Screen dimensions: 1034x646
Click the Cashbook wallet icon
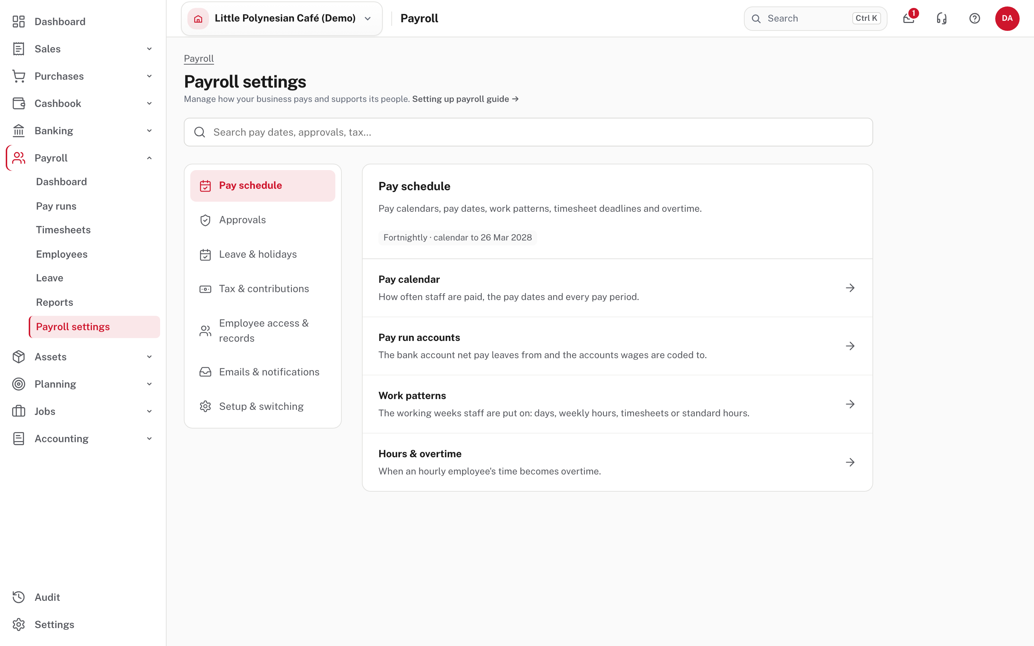coord(18,103)
